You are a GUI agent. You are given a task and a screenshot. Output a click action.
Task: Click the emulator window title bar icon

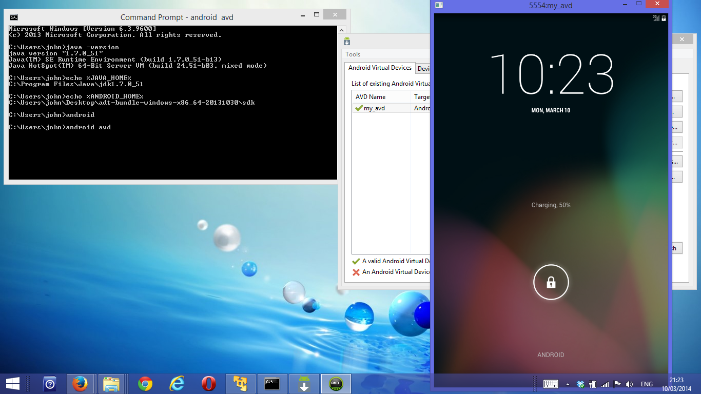(x=439, y=5)
